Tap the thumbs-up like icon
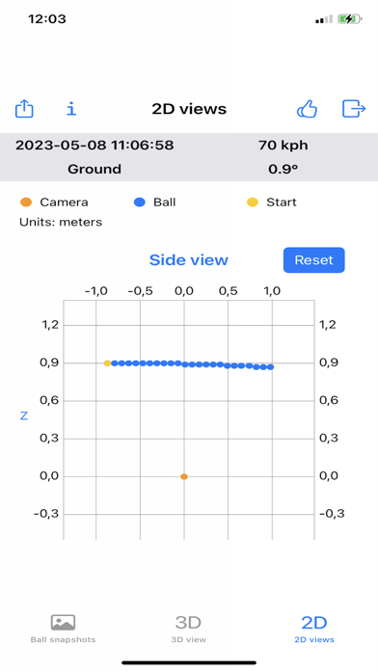Screen dimensions: 378x671 click(x=307, y=109)
